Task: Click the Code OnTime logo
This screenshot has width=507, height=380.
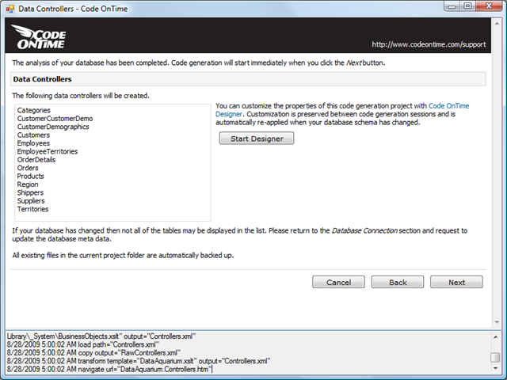Action: [39, 37]
